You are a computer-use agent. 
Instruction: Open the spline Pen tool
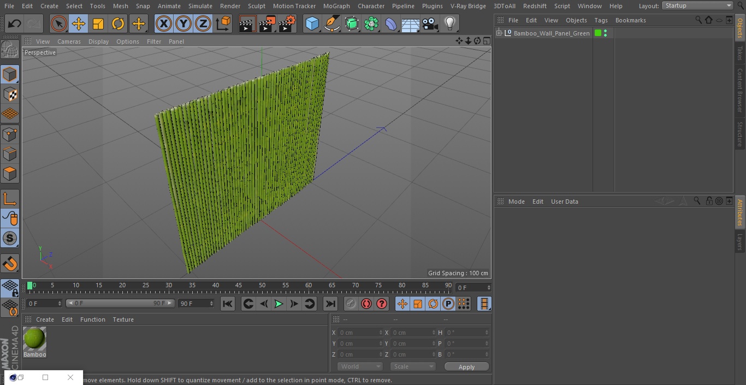point(332,24)
